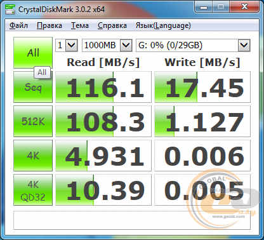Screen dimensions: 264x240
Task: Minimize the CrystalDiskMark window
Action: click(x=204, y=7)
